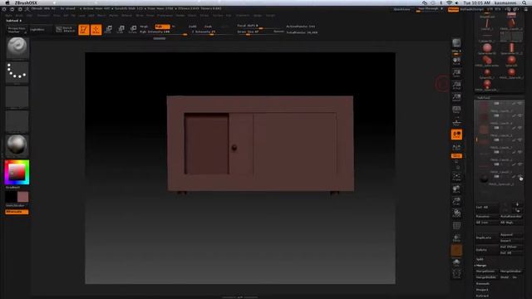Click the Move view icon in right shelf
The image size is (532, 299).
point(456,189)
